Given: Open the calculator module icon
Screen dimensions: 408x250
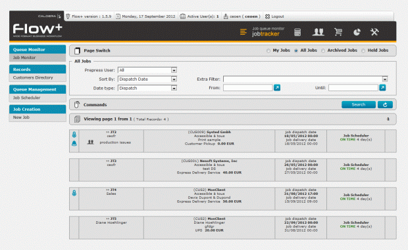Looking at the screenshot, I should 297,32.
